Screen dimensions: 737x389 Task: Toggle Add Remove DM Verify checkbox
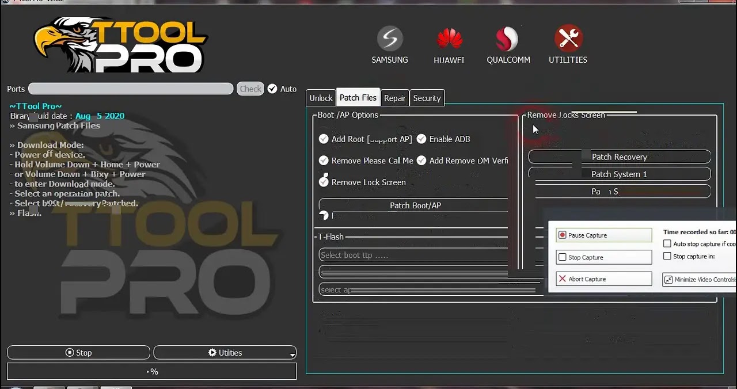(421, 161)
